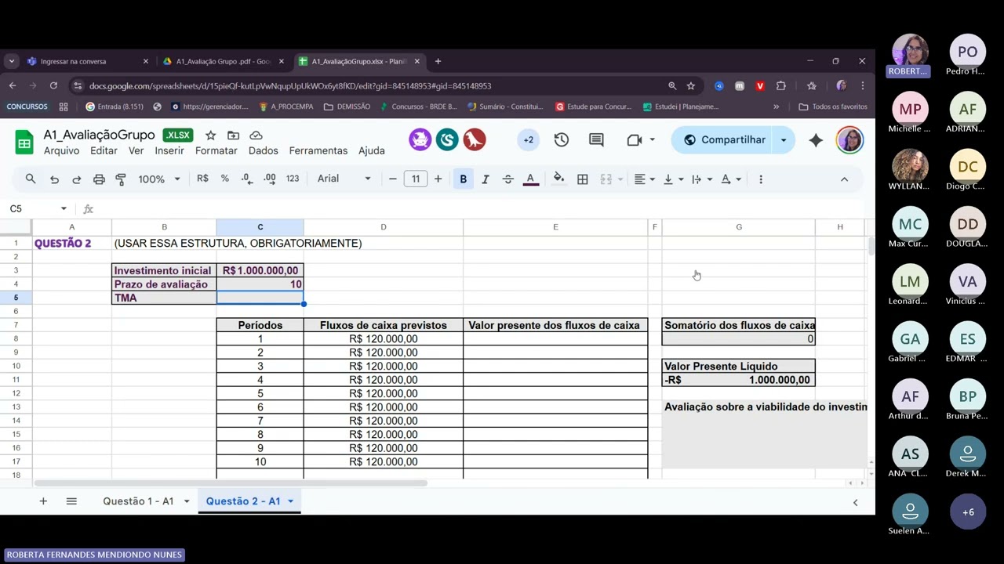
Task: Switch to A1_Avaliação Grupo .pdf browser tab
Action: [223, 61]
